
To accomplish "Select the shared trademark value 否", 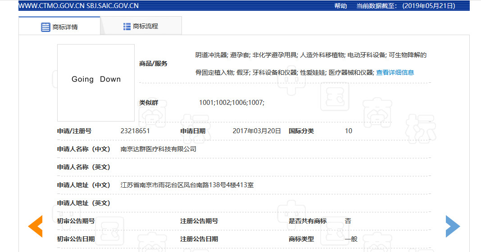I will pyautogui.click(x=348, y=221).
